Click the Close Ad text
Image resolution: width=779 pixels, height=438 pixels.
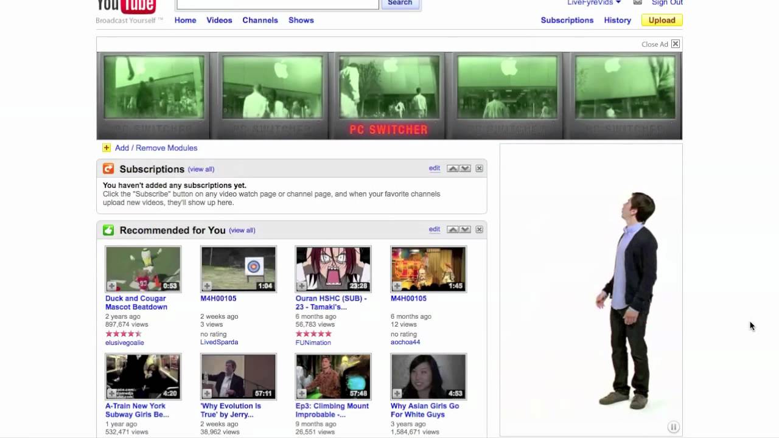click(655, 44)
